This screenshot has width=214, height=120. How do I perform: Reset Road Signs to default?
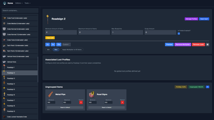(106, 108)
